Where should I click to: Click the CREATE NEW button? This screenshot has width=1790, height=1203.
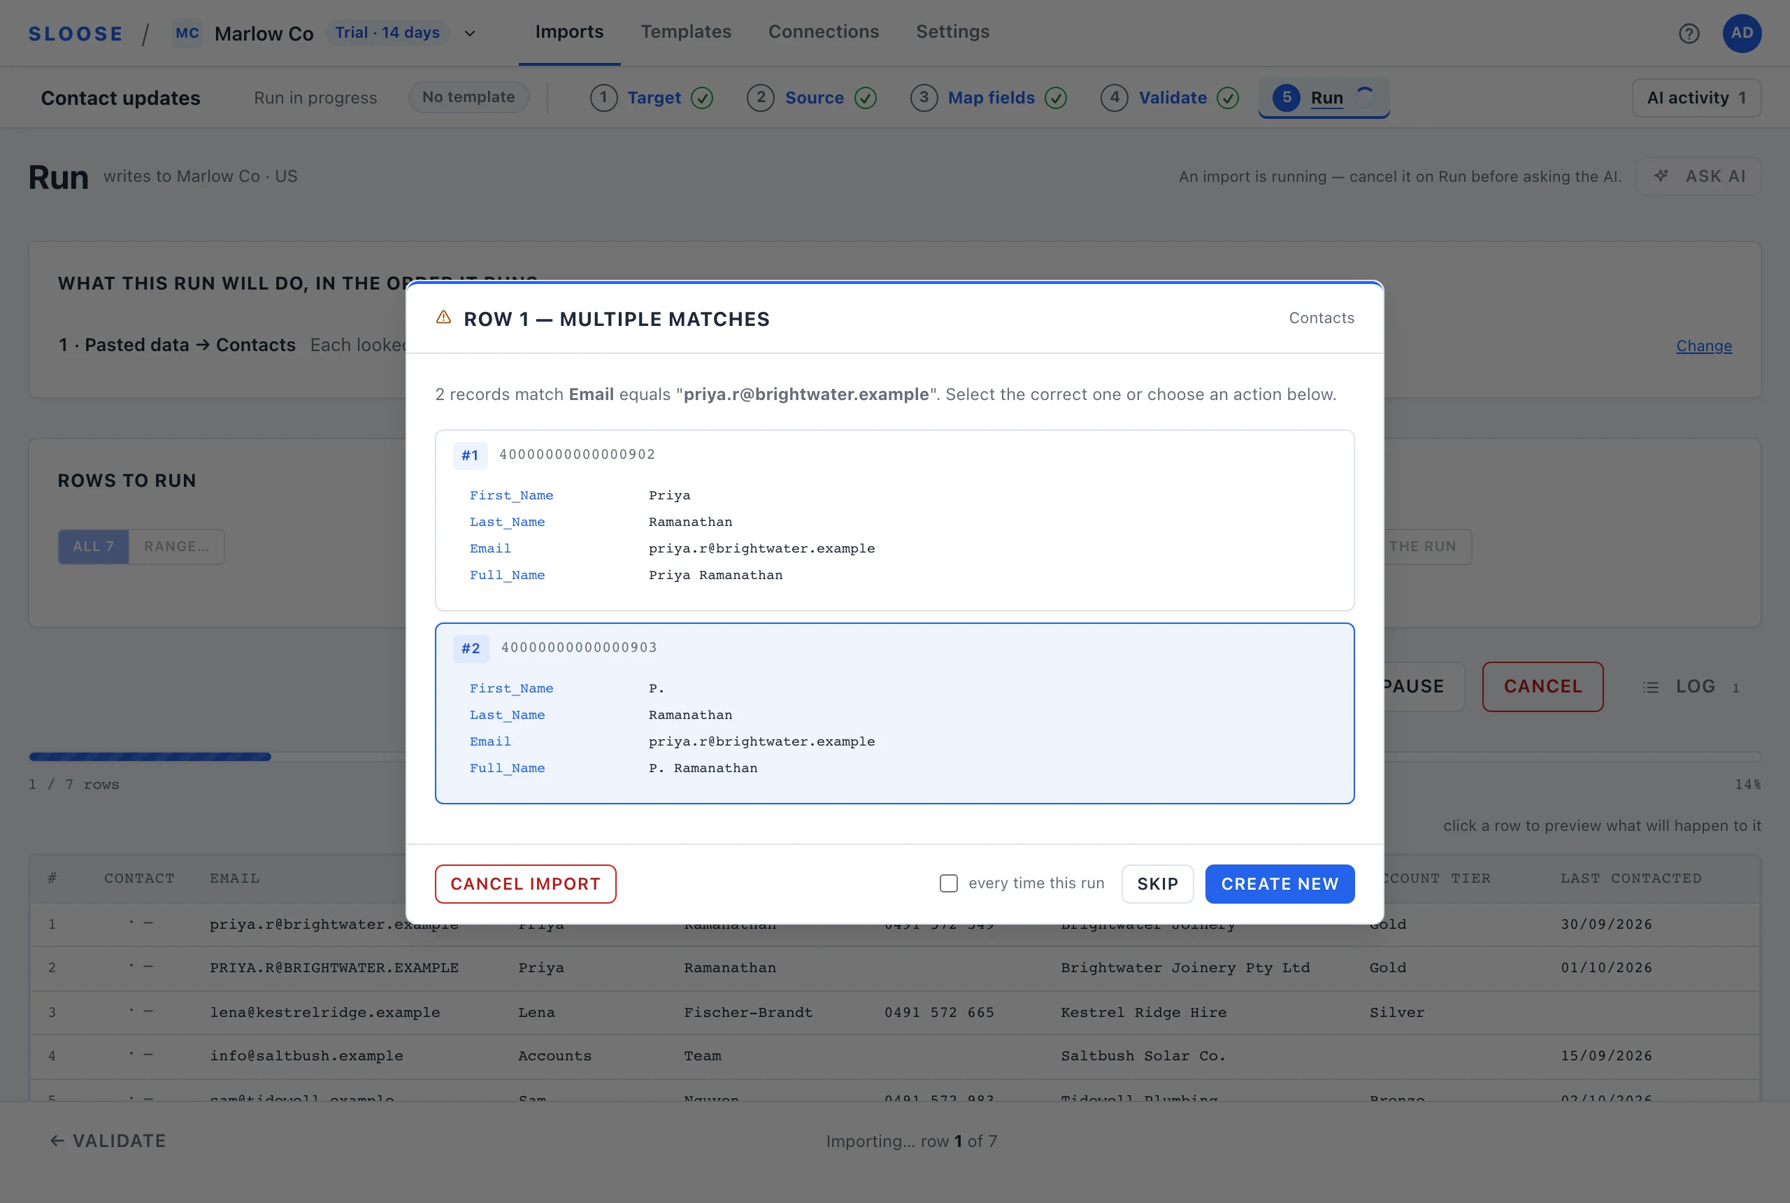click(x=1280, y=884)
